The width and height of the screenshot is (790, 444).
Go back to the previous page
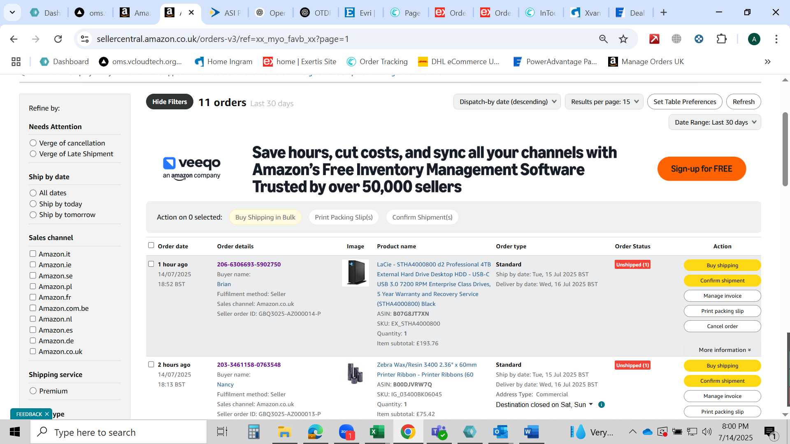(14, 39)
